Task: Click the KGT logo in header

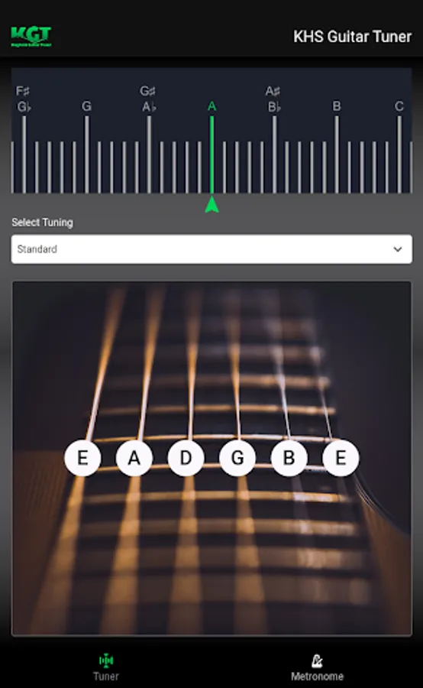Action: pos(31,37)
